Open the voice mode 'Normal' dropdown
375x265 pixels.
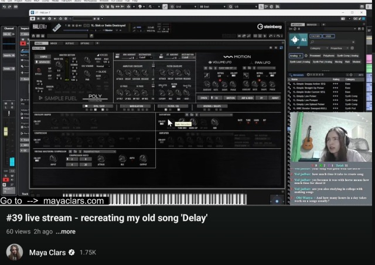(103, 66)
